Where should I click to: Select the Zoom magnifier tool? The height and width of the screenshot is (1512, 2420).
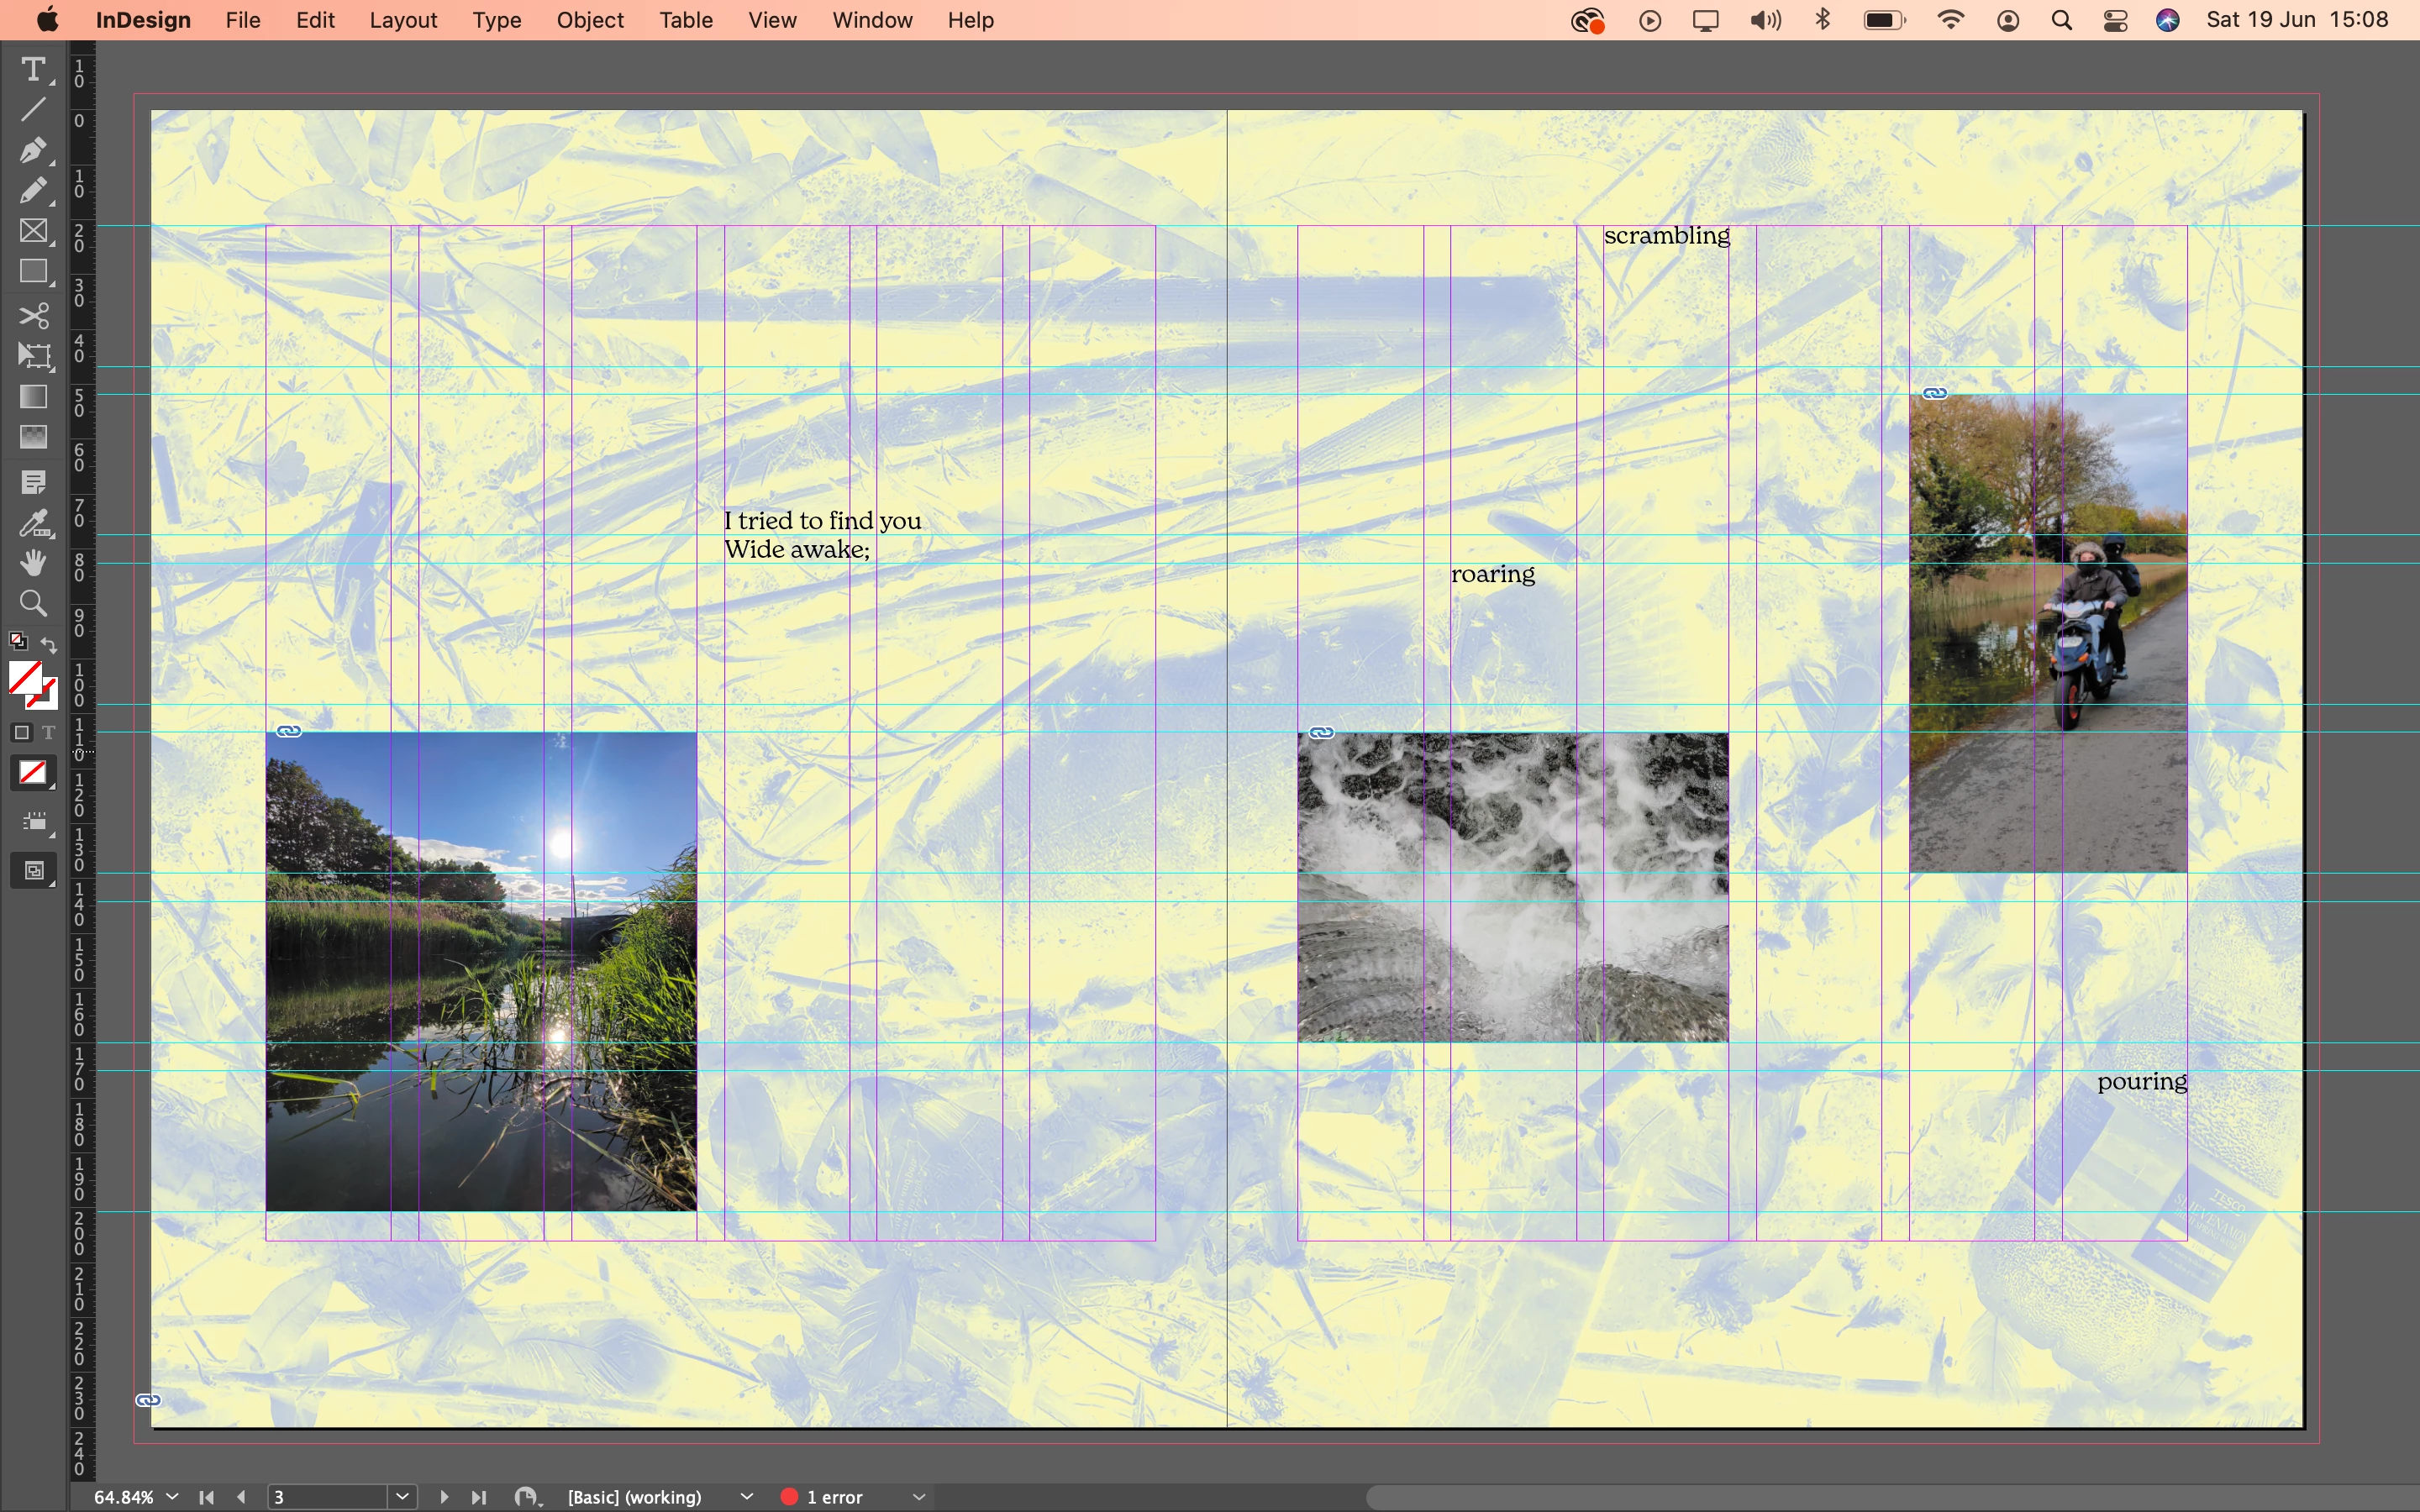coord(33,604)
